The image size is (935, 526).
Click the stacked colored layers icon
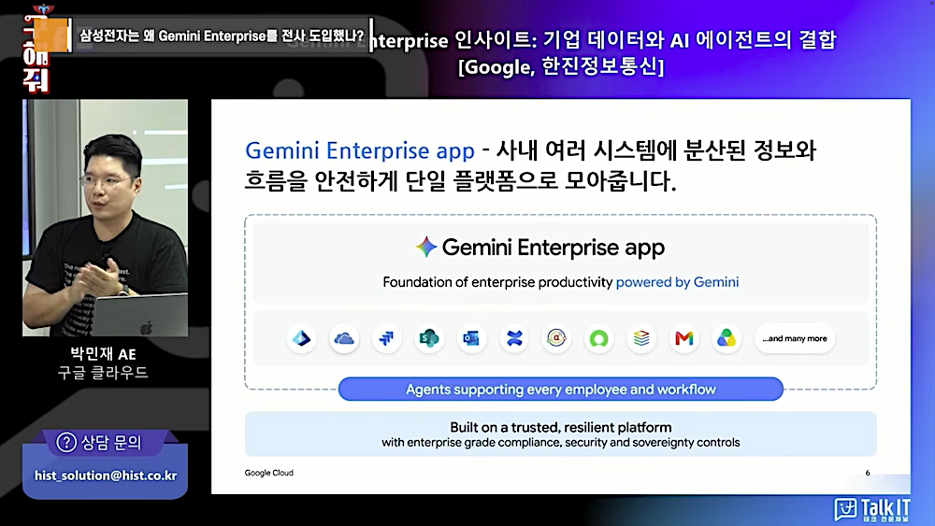[x=641, y=338]
